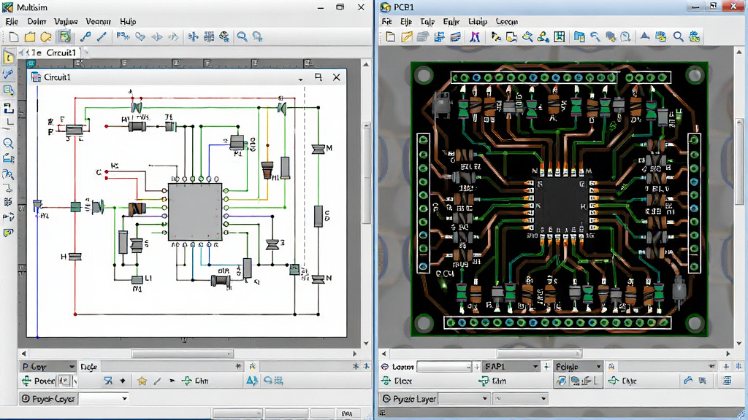Click the yellow pencil edit icon in PCB1 toolbar

pyautogui.click(x=406, y=36)
